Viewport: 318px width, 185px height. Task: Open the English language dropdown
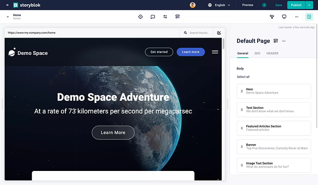click(222, 5)
